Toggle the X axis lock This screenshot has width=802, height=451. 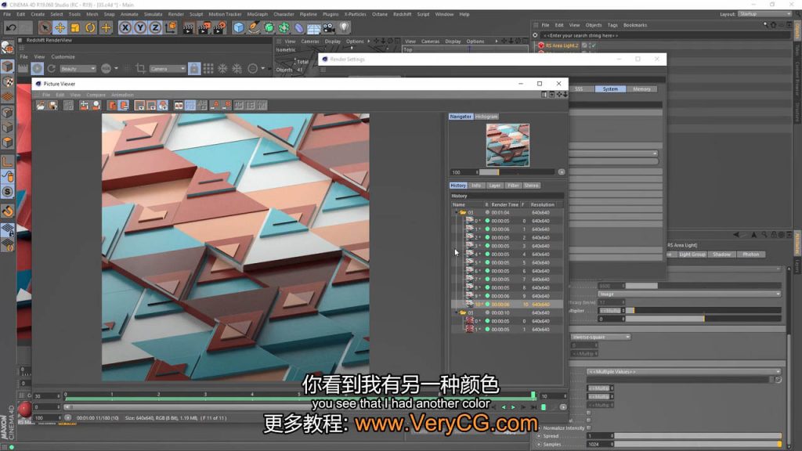[x=125, y=27]
